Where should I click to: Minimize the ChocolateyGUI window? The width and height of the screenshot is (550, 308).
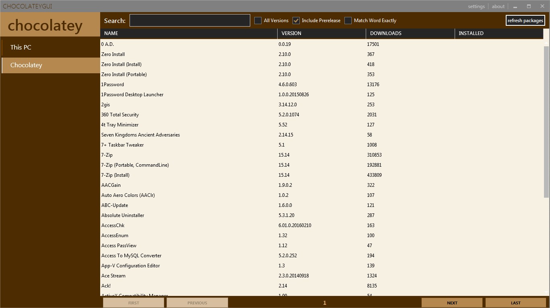click(515, 6)
